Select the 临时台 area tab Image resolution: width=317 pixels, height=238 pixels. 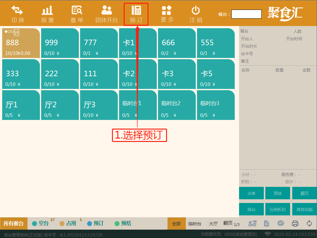point(195,223)
